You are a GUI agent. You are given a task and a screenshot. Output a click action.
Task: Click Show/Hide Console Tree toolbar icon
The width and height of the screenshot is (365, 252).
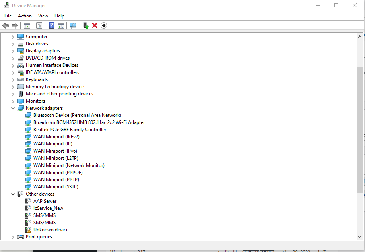tap(27, 25)
